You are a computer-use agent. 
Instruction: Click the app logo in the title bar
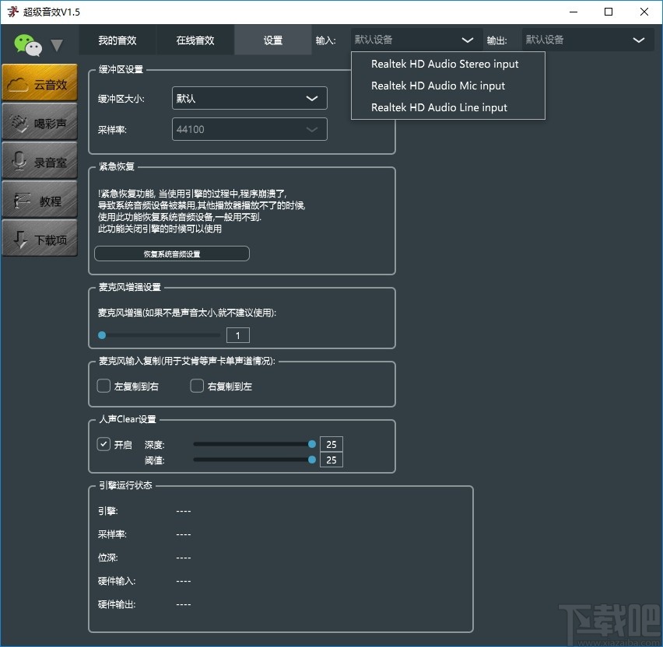coord(12,12)
